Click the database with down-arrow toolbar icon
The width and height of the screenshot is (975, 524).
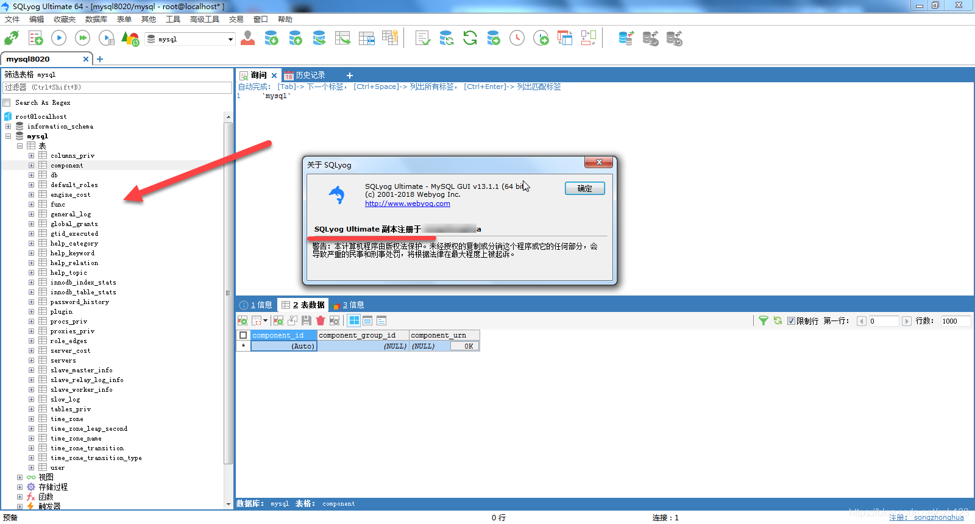click(272, 38)
